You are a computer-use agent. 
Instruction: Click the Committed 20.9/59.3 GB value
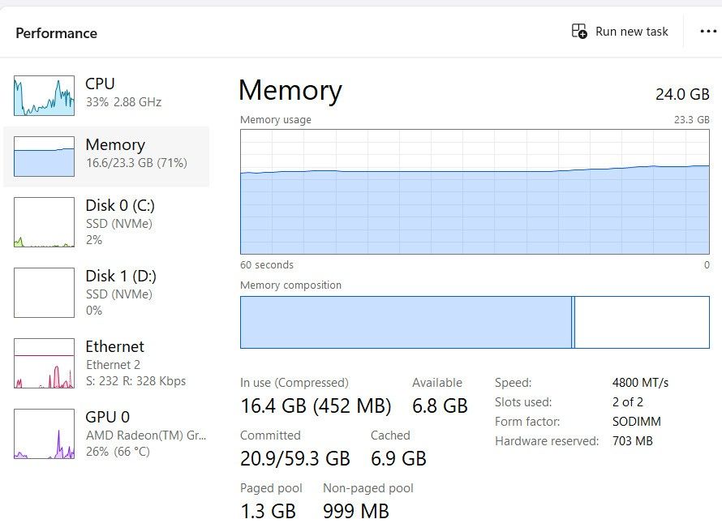coord(295,458)
